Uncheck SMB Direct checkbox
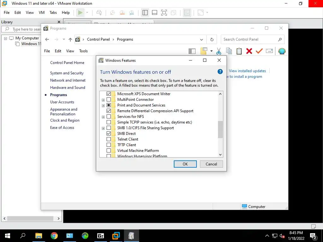The height and width of the screenshot is (242, 323). pyautogui.click(x=109, y=134)
